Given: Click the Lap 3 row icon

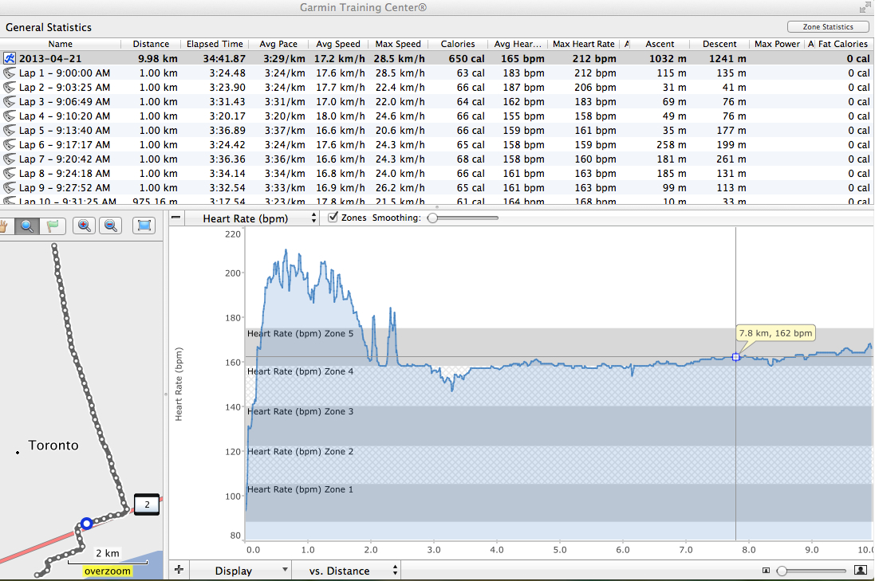Looking at the screenshot, I should [x=9, y=102].
